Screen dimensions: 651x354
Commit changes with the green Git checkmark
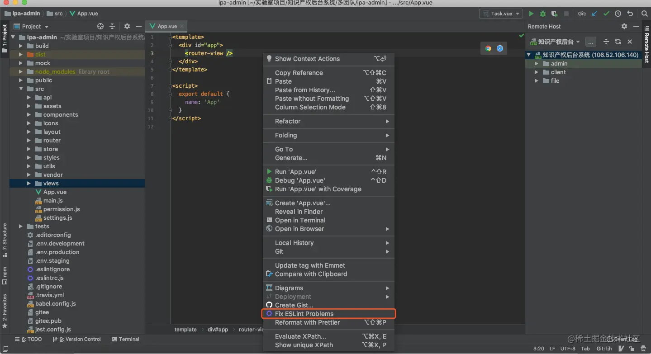607,14
